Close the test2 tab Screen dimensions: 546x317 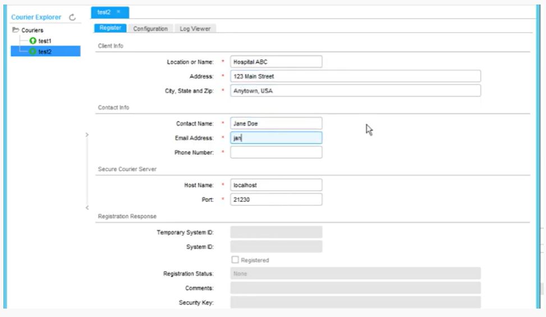[x=118, y=12]
